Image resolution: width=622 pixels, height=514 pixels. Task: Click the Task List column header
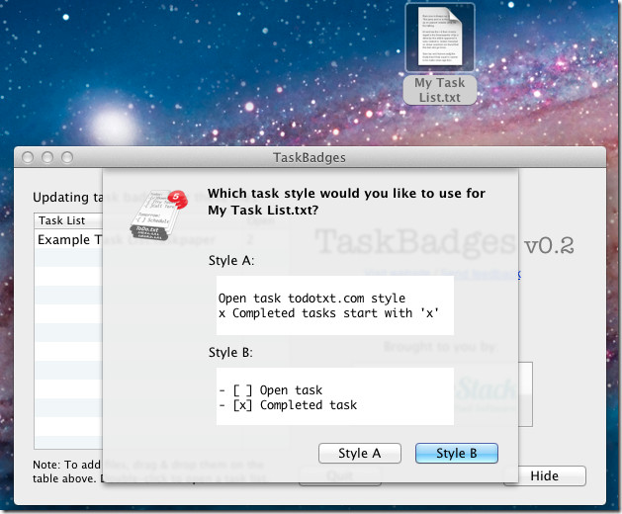click(x=68, y=220)
